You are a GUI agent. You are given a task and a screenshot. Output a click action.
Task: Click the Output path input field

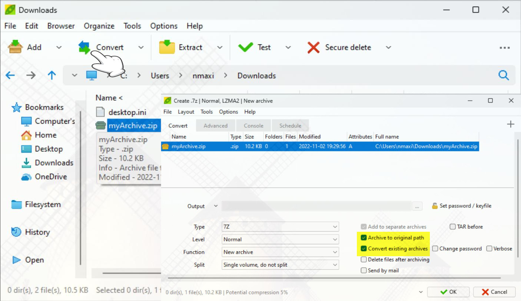coord(316,206)
